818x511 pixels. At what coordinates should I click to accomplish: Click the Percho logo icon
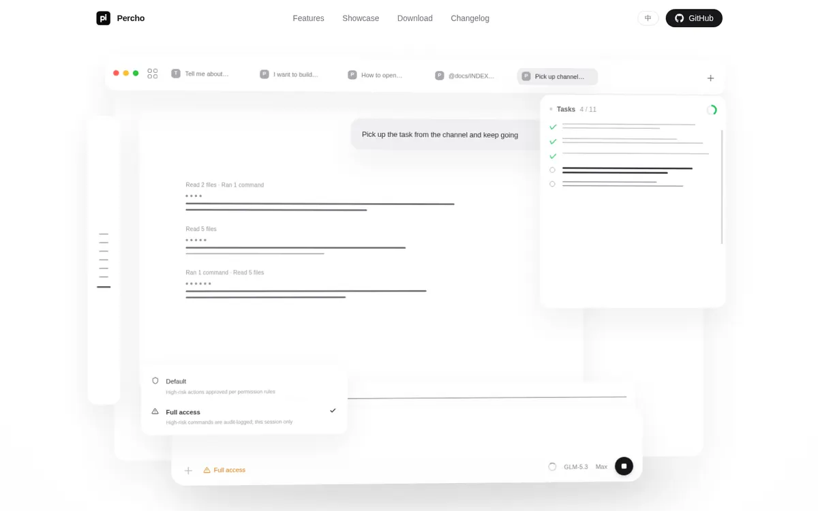click(x=103, y=18)
